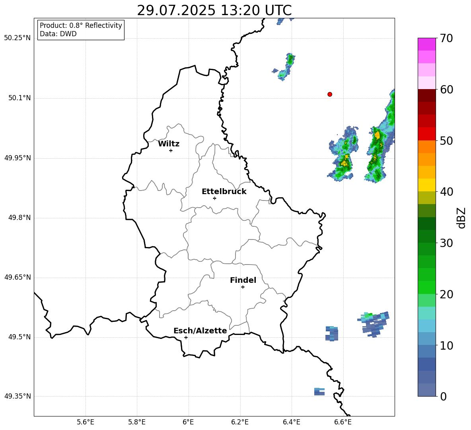Click the 70 colorbar tick label
This screenshot has width=471, height=430.
(446, 38)
